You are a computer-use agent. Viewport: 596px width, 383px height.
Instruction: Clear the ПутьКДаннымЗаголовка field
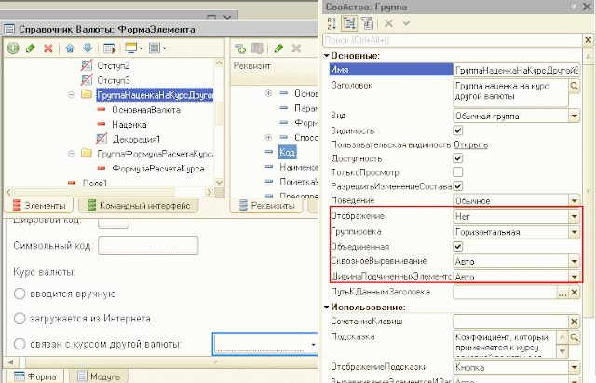click(575, 292)
